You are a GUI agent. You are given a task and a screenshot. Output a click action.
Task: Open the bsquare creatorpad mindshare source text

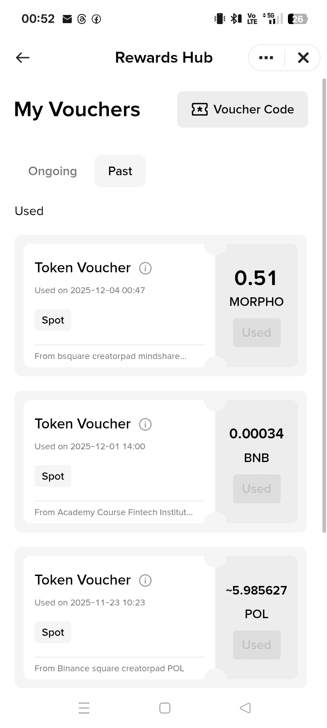(x=110, y=356)
